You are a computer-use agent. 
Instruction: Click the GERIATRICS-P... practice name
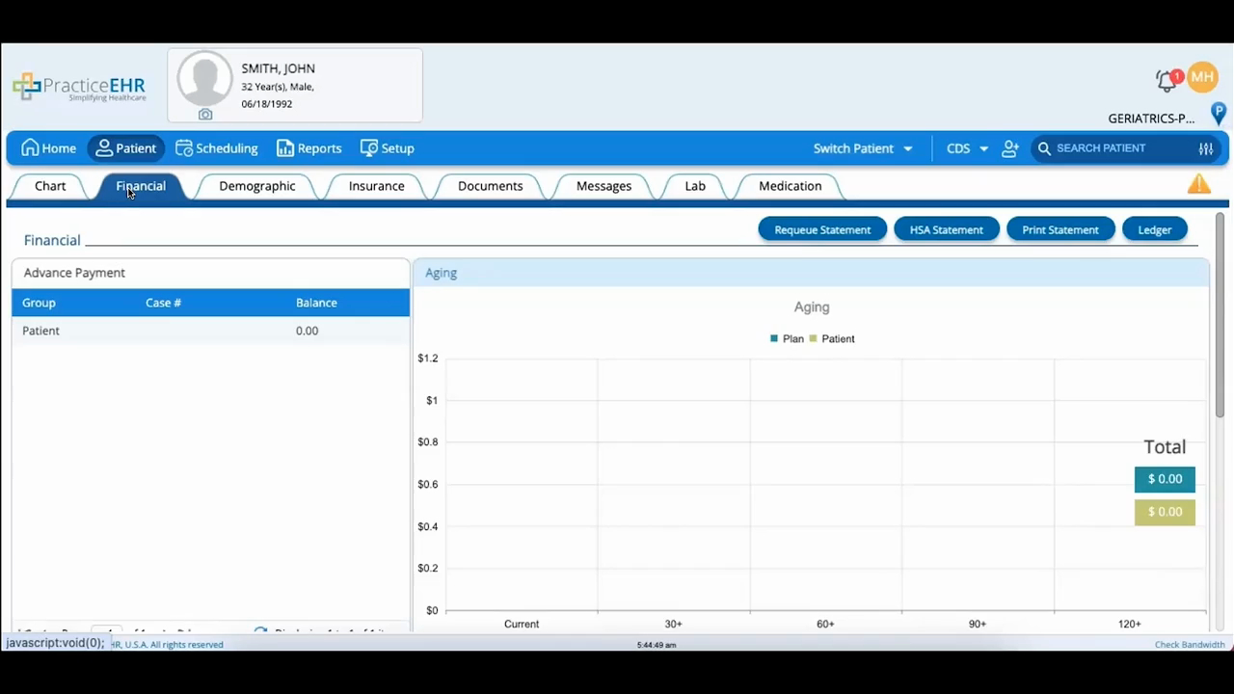[x=1151, y=119]
